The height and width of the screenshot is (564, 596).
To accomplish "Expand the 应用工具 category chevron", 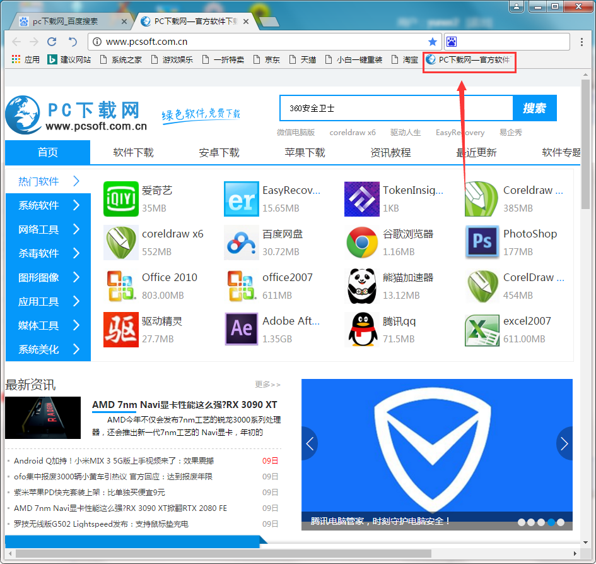I will point(76,301).
